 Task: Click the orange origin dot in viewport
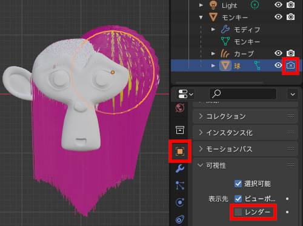pos(113,72)
